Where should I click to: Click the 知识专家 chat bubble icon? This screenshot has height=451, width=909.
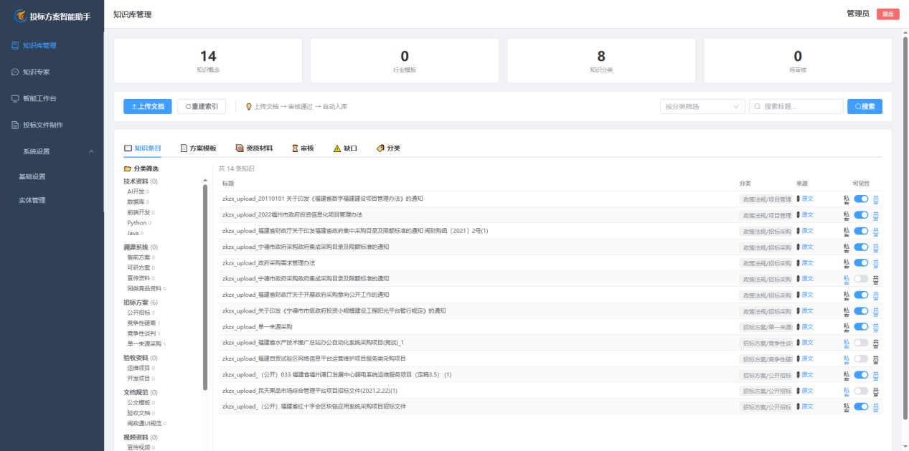point(15,72)
